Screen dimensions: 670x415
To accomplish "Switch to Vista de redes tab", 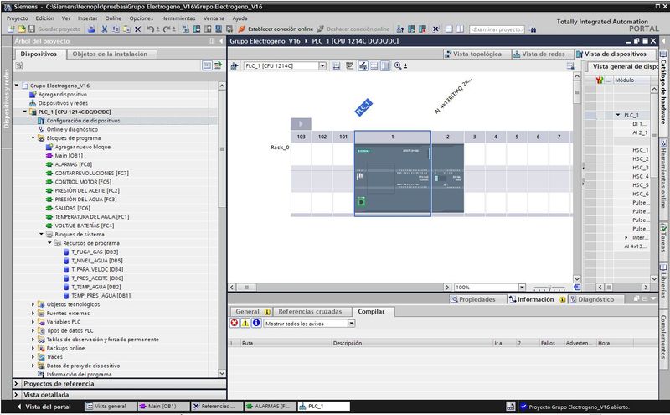I will (543, 54).
